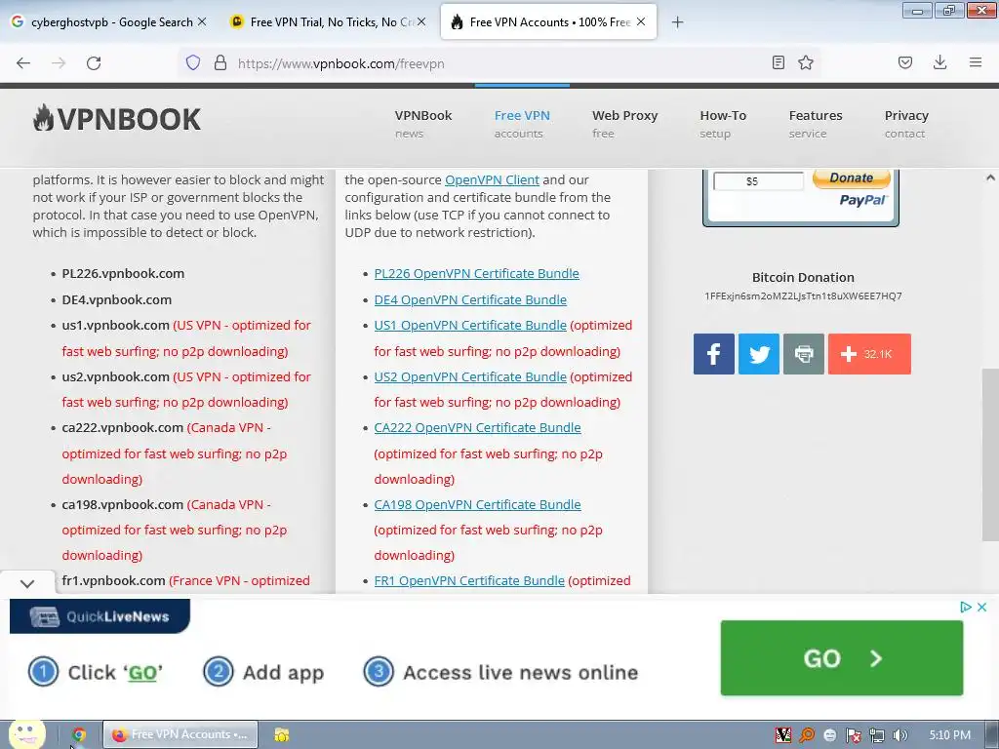Click the Bitcoin address text
The height and width of the screenshot is (749, 999).
point(803,296)
